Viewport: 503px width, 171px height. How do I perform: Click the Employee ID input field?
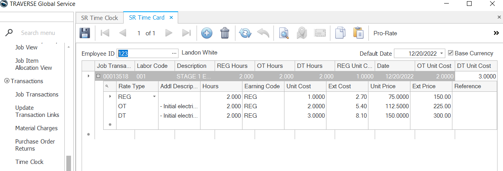tap(144, 53)
